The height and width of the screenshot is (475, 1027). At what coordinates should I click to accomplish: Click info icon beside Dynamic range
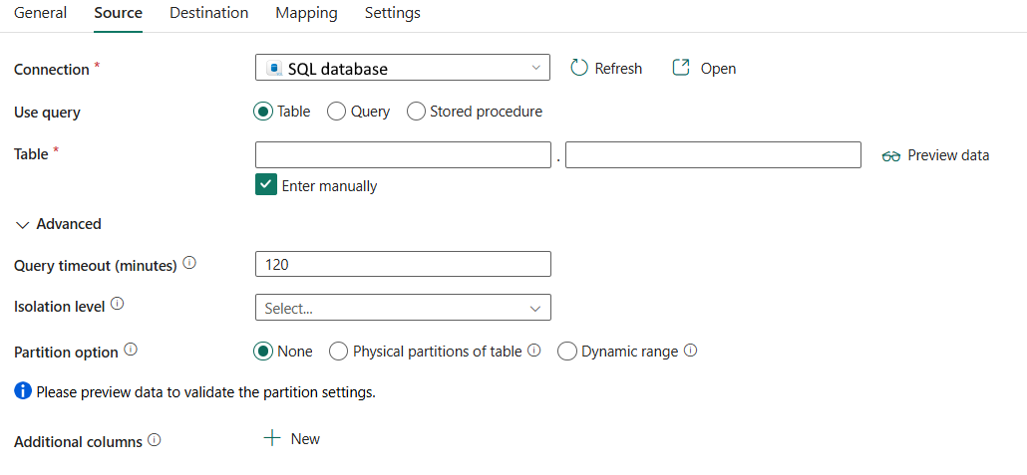(690, 351)
